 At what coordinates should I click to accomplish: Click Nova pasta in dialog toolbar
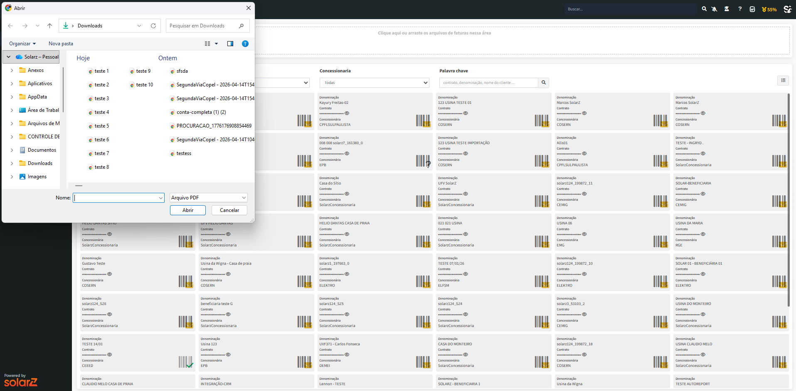[61, 44]
